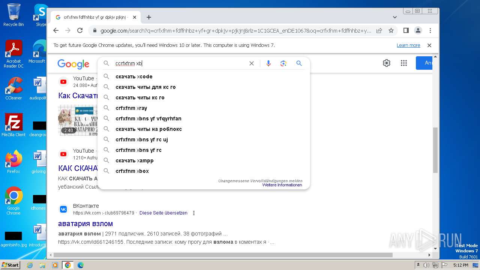Click the VKontakte favicon
Viewport: 480px width, 270px height.
(63, 209)
